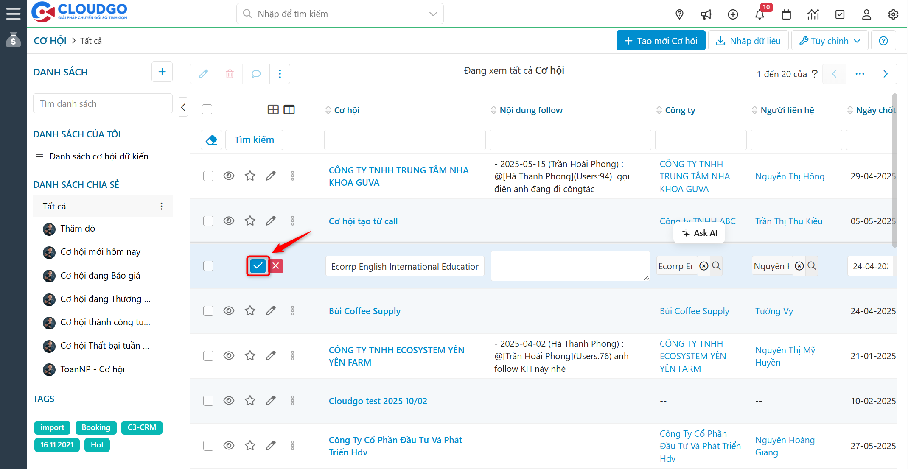Click the Tạo mới Cơ hội button
The image size is (908, 469).
coord(661,41)
